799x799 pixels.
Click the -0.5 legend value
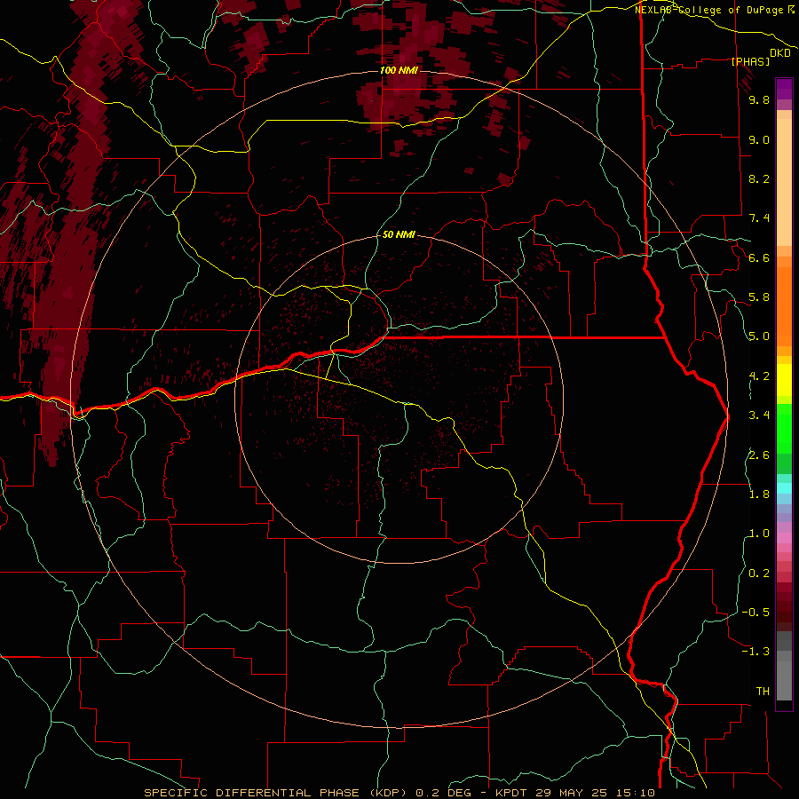pyautogui.click(x=755, y=613)
